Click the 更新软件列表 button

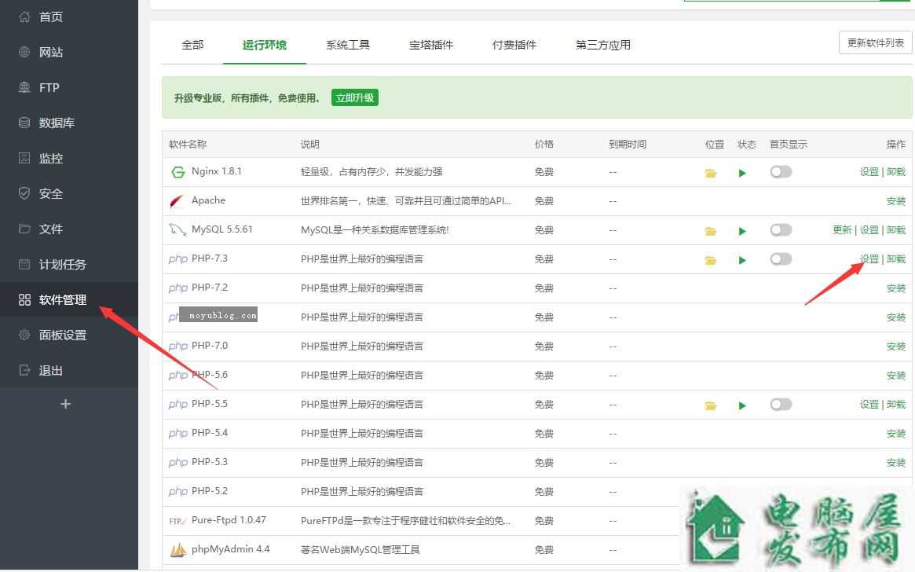(875, 42)
